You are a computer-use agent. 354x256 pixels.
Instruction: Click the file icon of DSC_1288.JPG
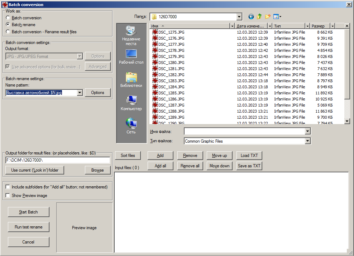point(155,111)
